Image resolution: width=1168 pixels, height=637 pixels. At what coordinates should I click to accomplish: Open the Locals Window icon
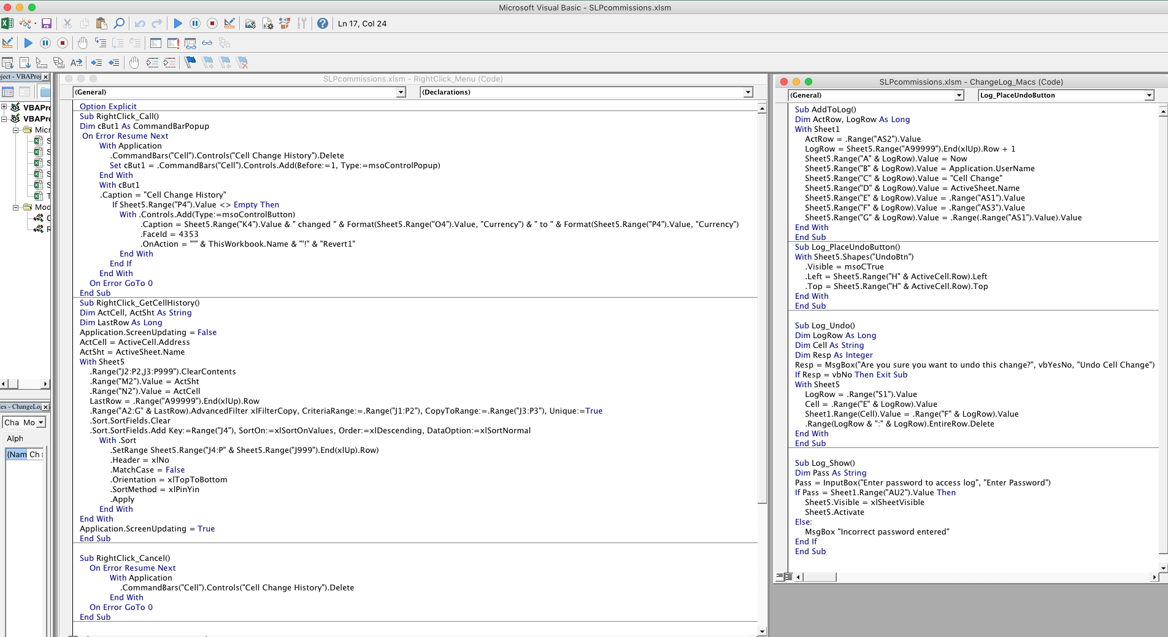[156, 43]
